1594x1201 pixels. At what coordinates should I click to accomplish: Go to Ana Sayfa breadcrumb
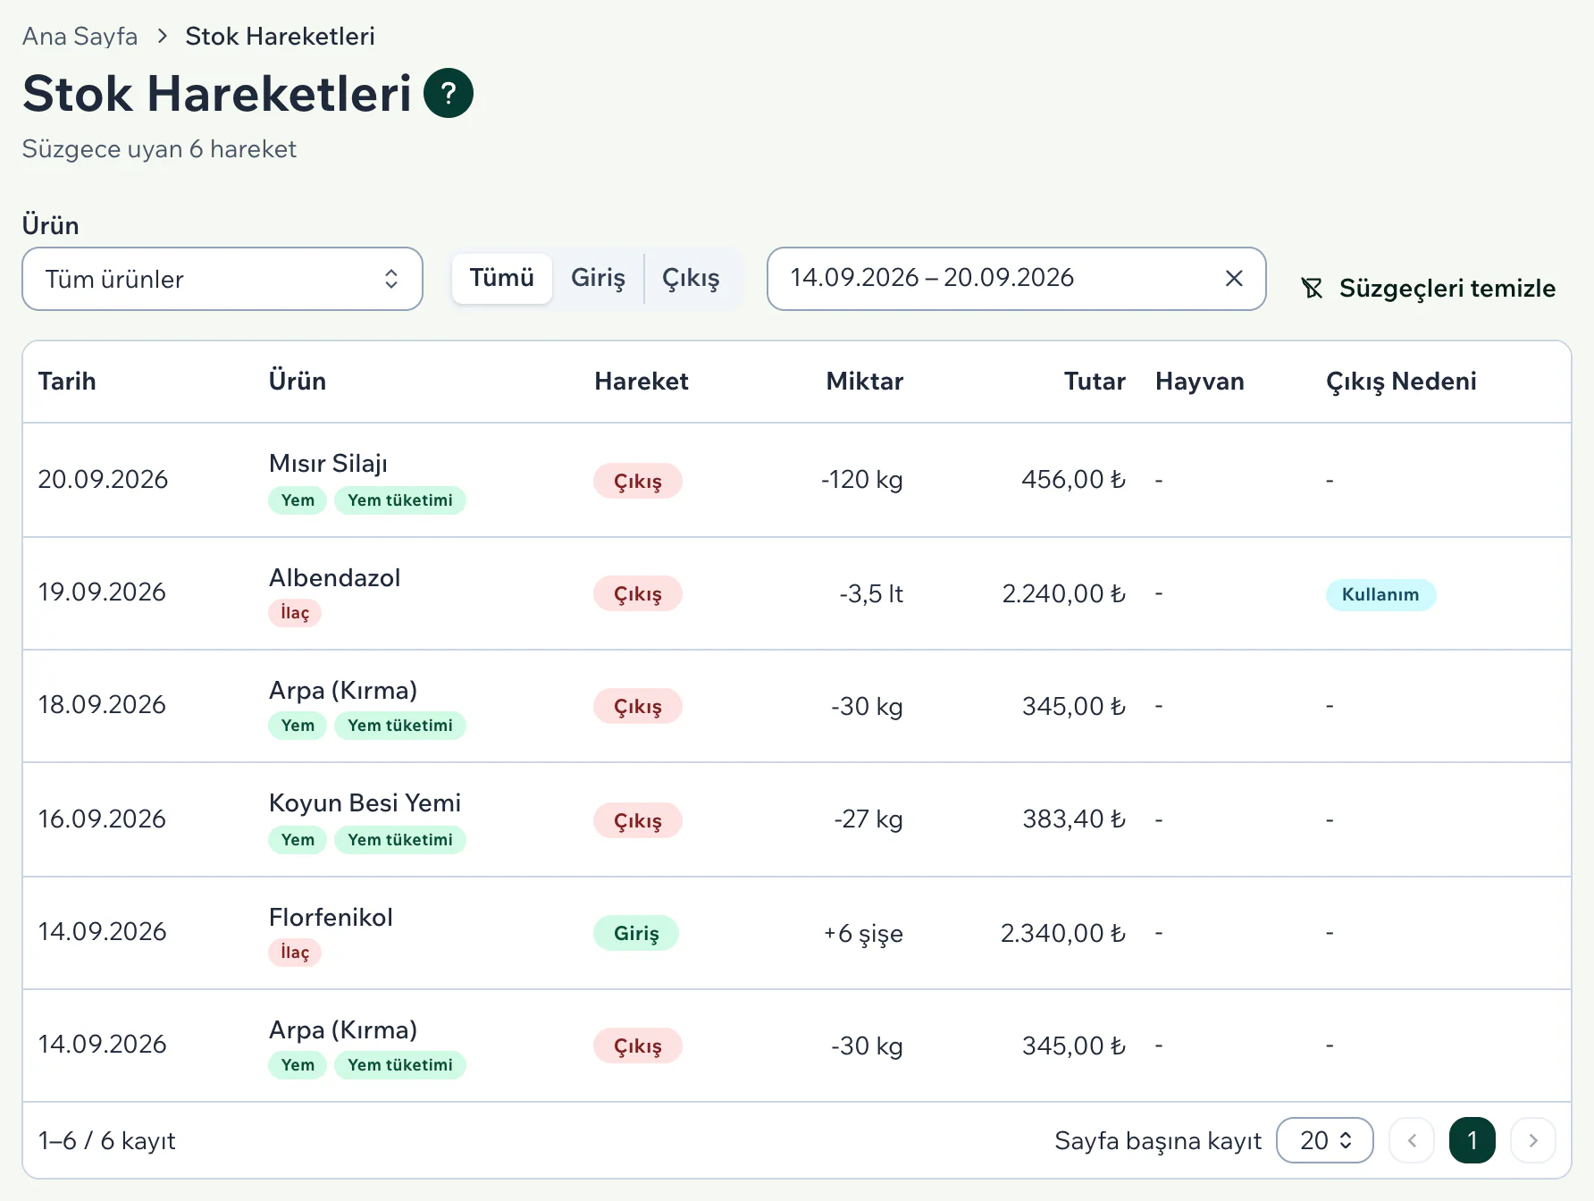click(x=80, y=36)
